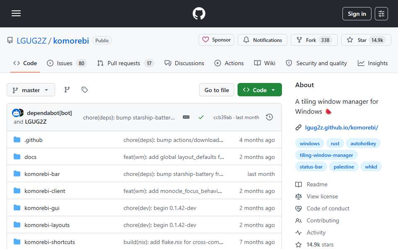Viewport: 398px width, 249px height.
Task: Open appearance settings sliders icon in header
Action: pos(381,14)
